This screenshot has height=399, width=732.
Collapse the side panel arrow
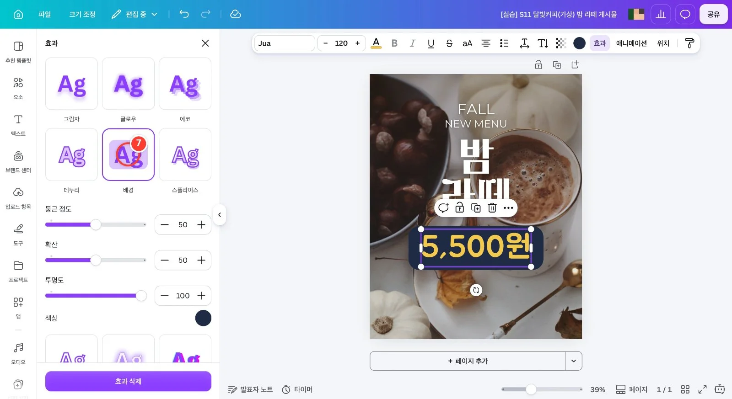coord(220,215)
